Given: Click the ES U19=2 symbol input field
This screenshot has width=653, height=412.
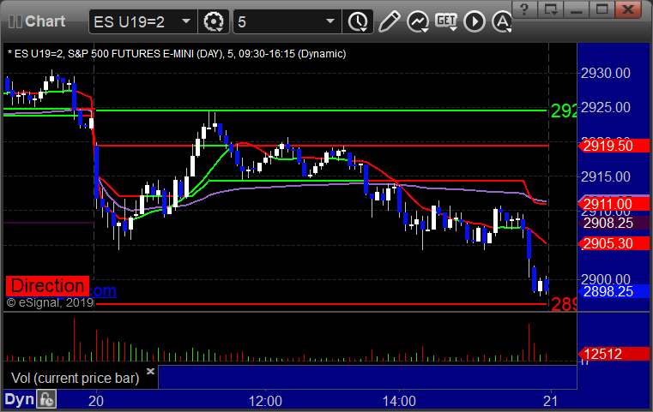Looking at the screenshot, I should (142, 21).
